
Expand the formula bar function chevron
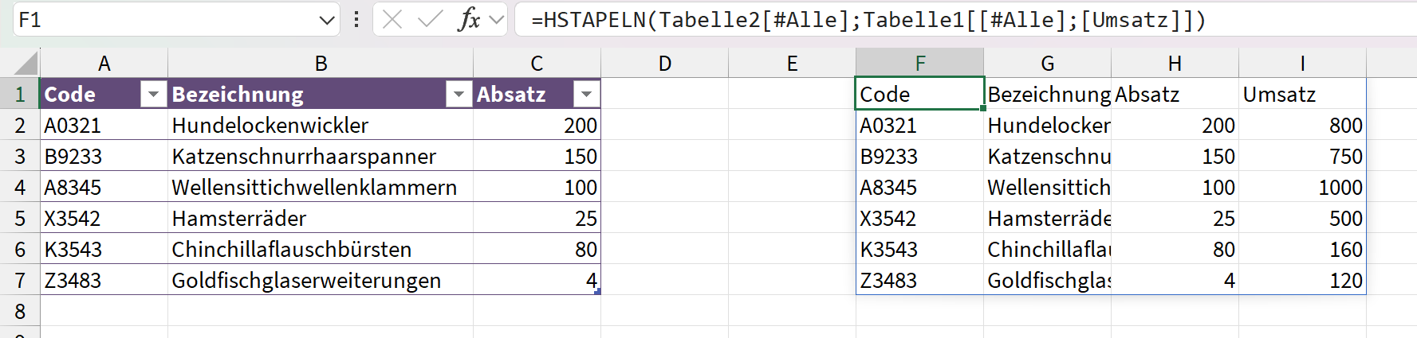tap(497, 20)
